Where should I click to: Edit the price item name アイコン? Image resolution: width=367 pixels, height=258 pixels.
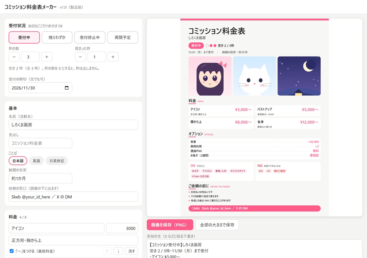pos(56,228)
